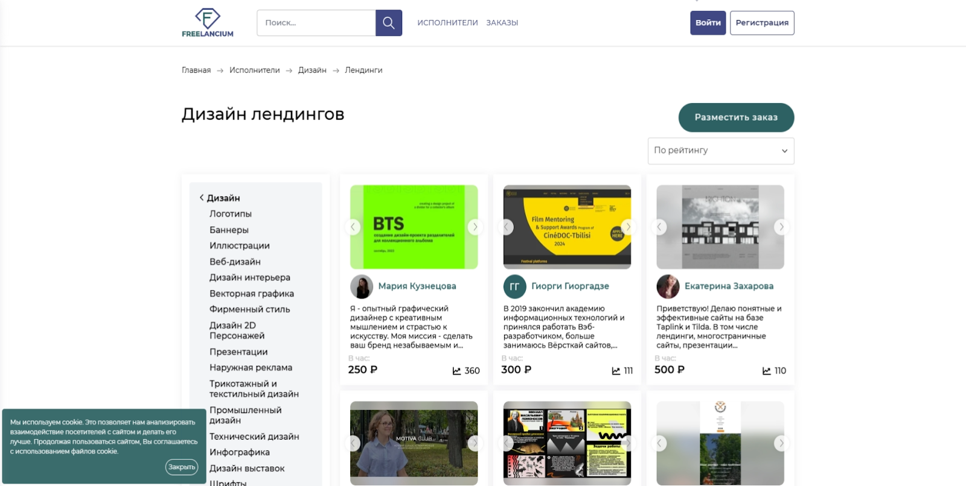Click the magnifier search button
This screenshot has height=486, width=966.
click(389, 23)
